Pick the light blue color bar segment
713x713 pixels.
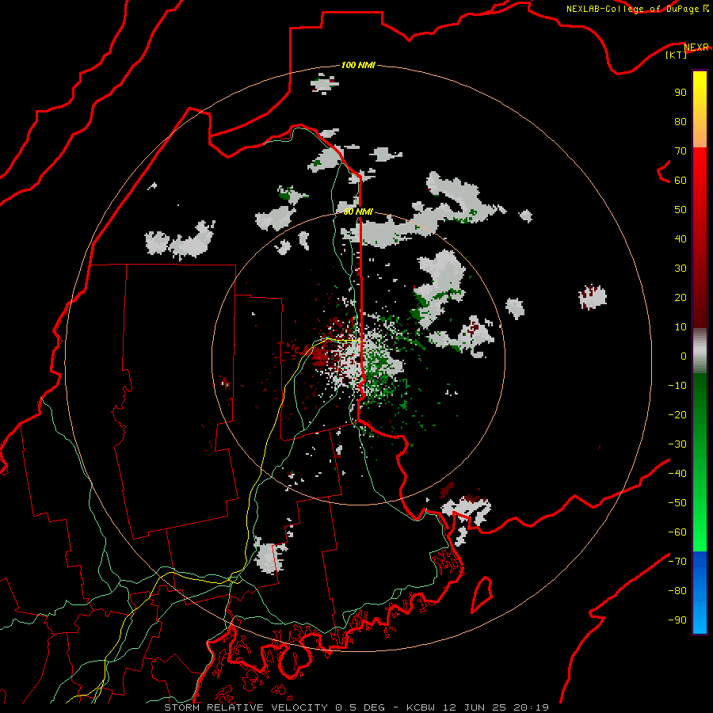point(700,619)
